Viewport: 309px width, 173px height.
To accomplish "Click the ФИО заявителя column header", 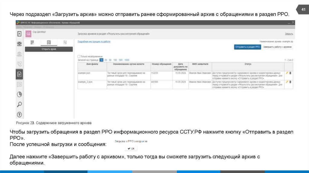I will coord(200,67).
